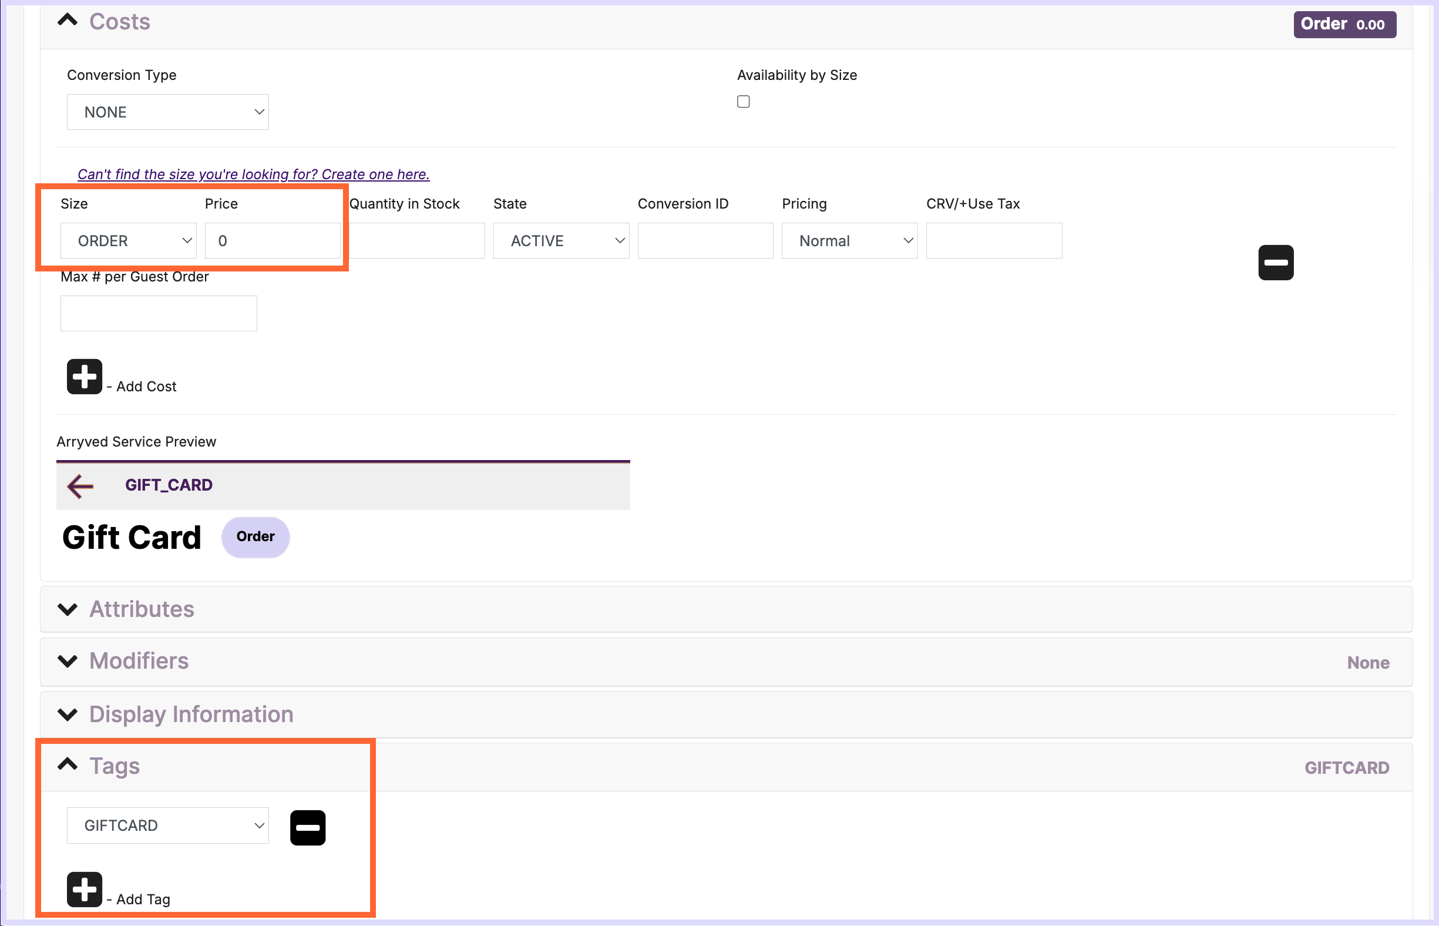Expand the Display Information section
This screenshot has width=1439, height=926.
point(191,714)
